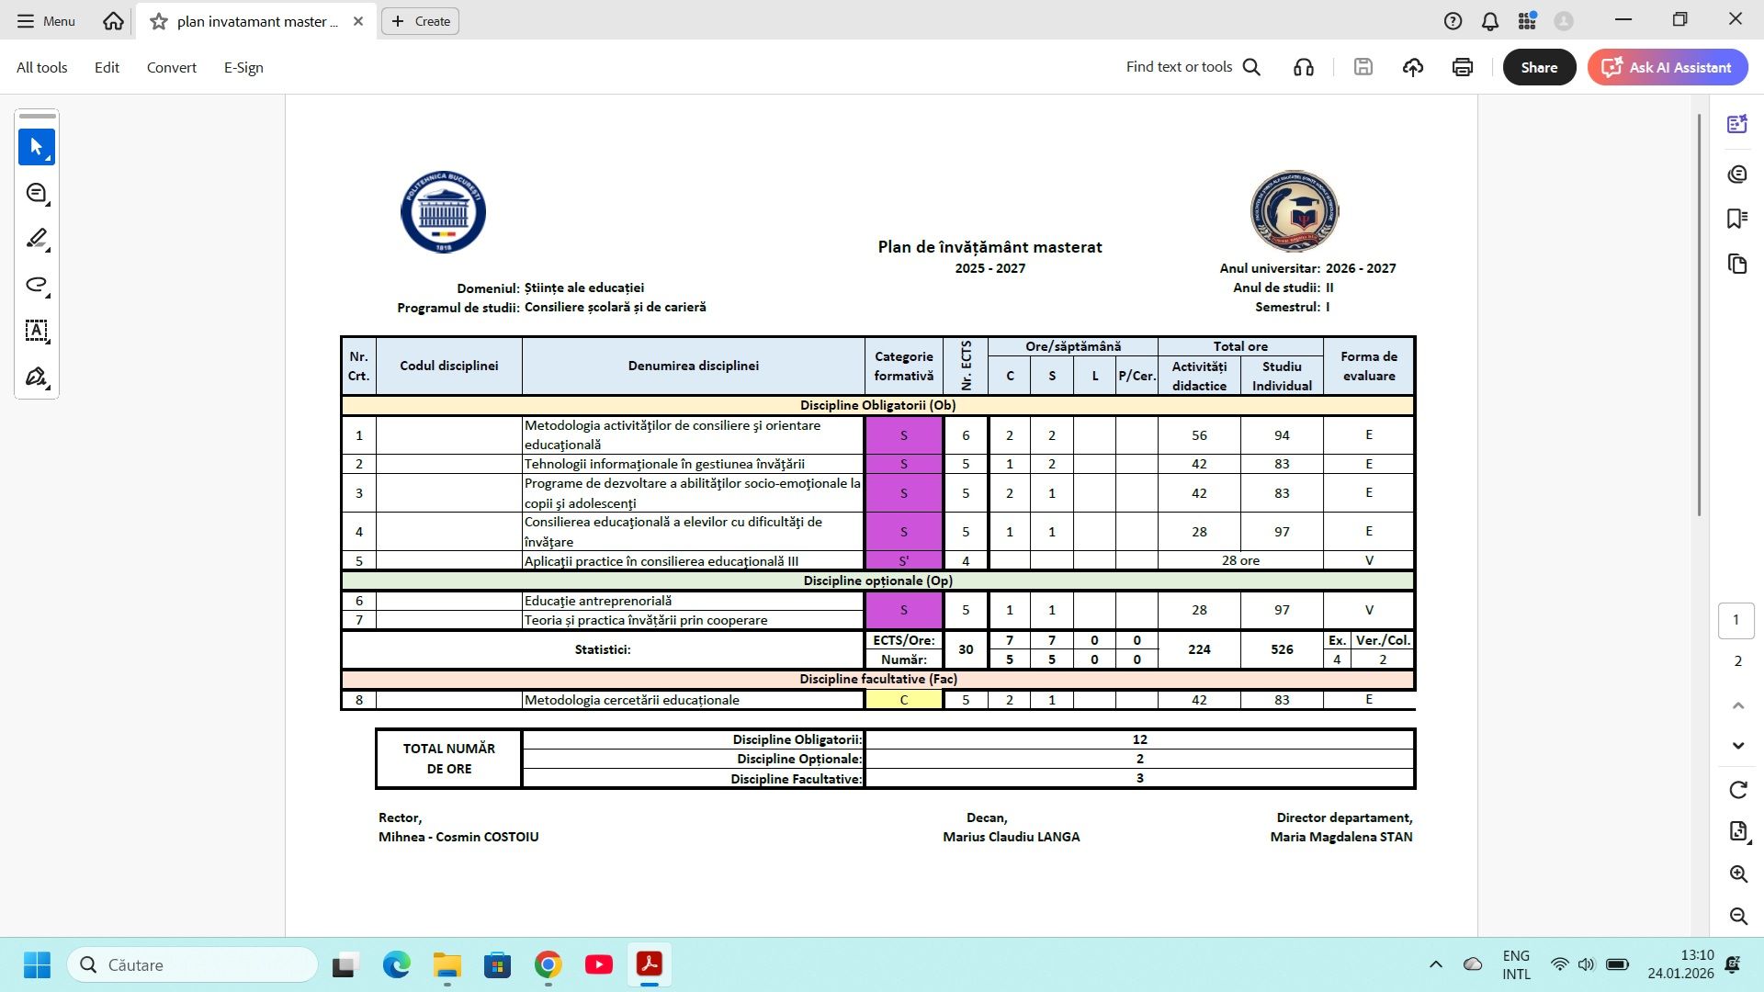
Task: Activate Read Aloud with the headphones icon
Action: click(x=1304, y=67)
